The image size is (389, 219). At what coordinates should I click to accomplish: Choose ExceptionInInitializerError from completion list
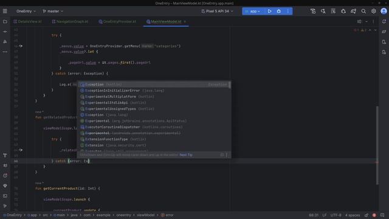(x=154, y=91)
